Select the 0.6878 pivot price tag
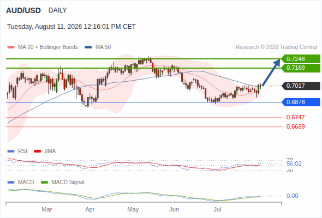 (301, 102)
